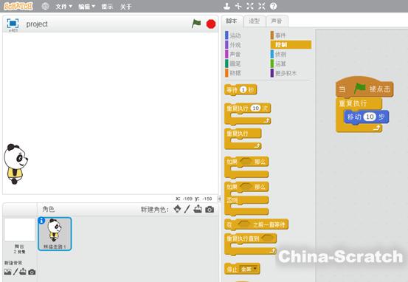Select the duplicate stamp tool
The width and height of the screenshot is (408, 282).
[227, 6]
